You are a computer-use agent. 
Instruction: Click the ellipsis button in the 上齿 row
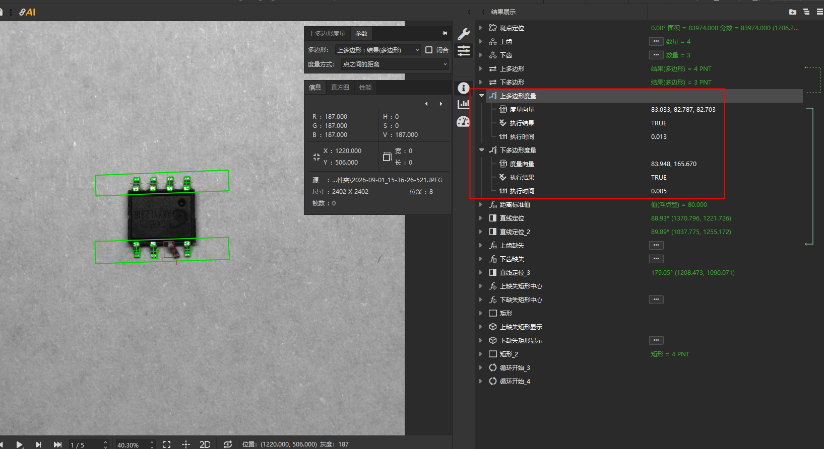click(x=656, y=41)
